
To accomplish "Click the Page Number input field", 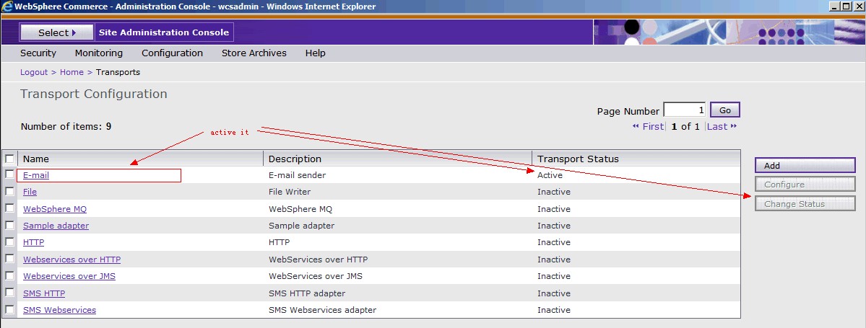I will (684, 110).
